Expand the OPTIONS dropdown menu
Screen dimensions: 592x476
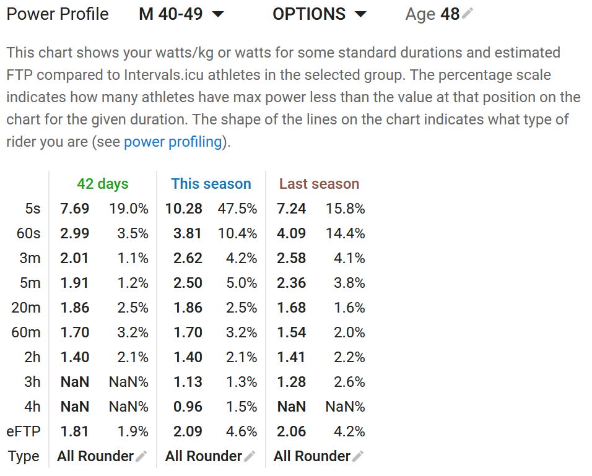pyautogui.click(x=320, y=14)
